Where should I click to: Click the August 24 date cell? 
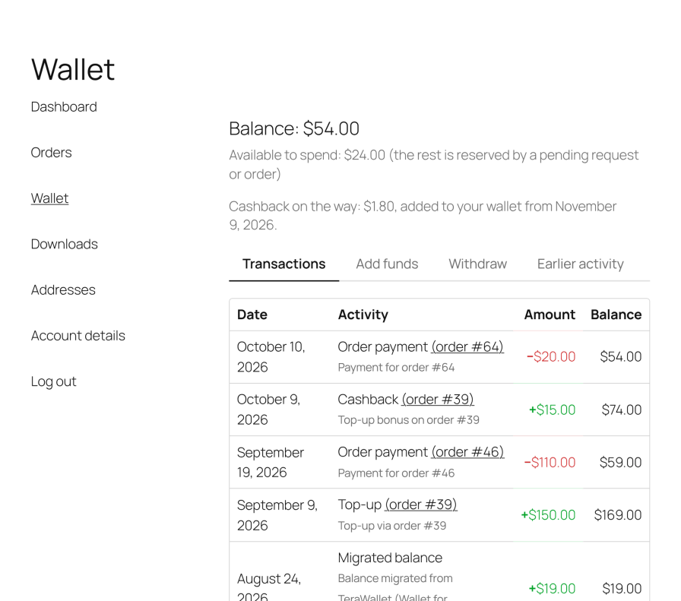[x=269, y=587]
